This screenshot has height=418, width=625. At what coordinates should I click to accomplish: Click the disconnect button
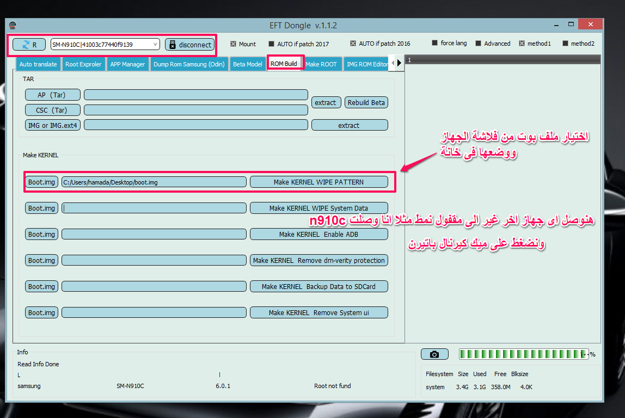pyautogui.click(x=189, y=45)
